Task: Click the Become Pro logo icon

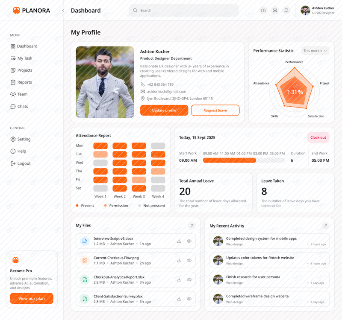Action: [15, 260]
